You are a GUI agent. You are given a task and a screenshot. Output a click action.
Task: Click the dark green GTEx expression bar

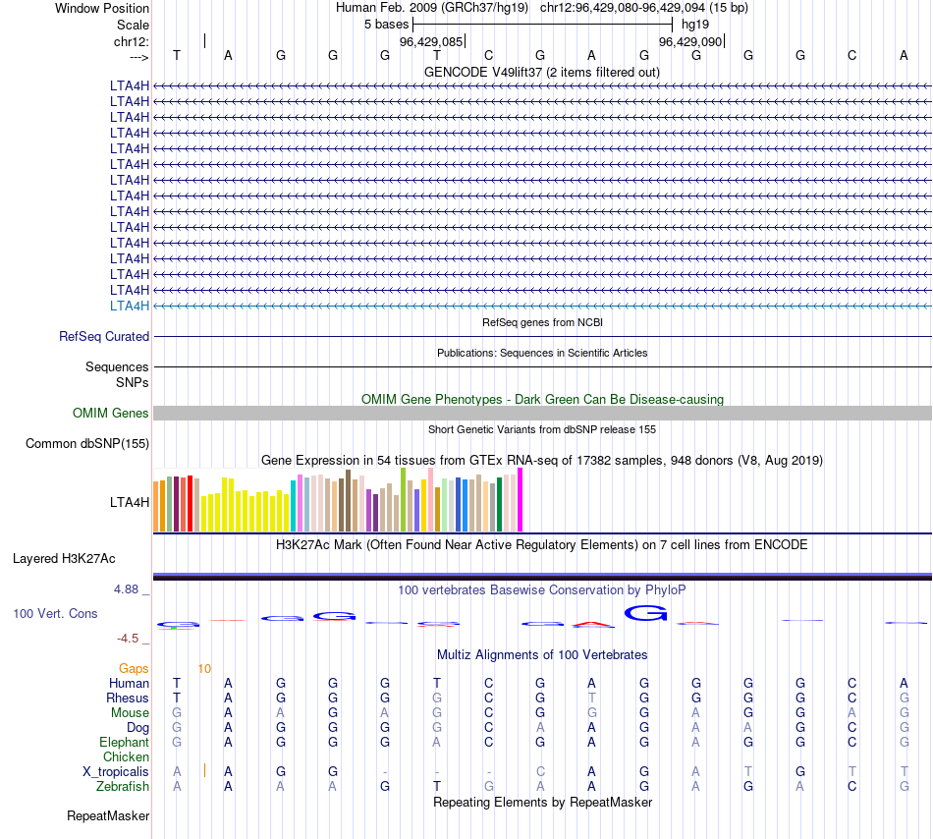[499, 504]
